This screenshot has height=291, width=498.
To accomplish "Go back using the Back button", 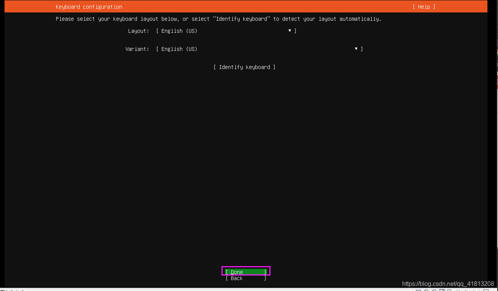I will click(x=246, y=278).
